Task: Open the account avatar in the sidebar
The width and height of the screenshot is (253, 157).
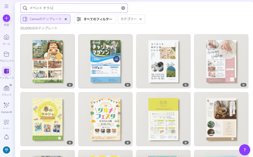Action: tap(6, 150)
